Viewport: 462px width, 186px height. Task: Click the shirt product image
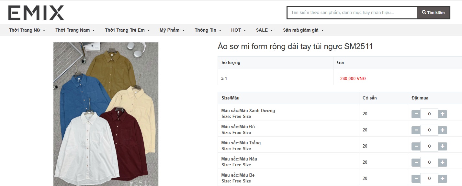[x=106, y=114]
